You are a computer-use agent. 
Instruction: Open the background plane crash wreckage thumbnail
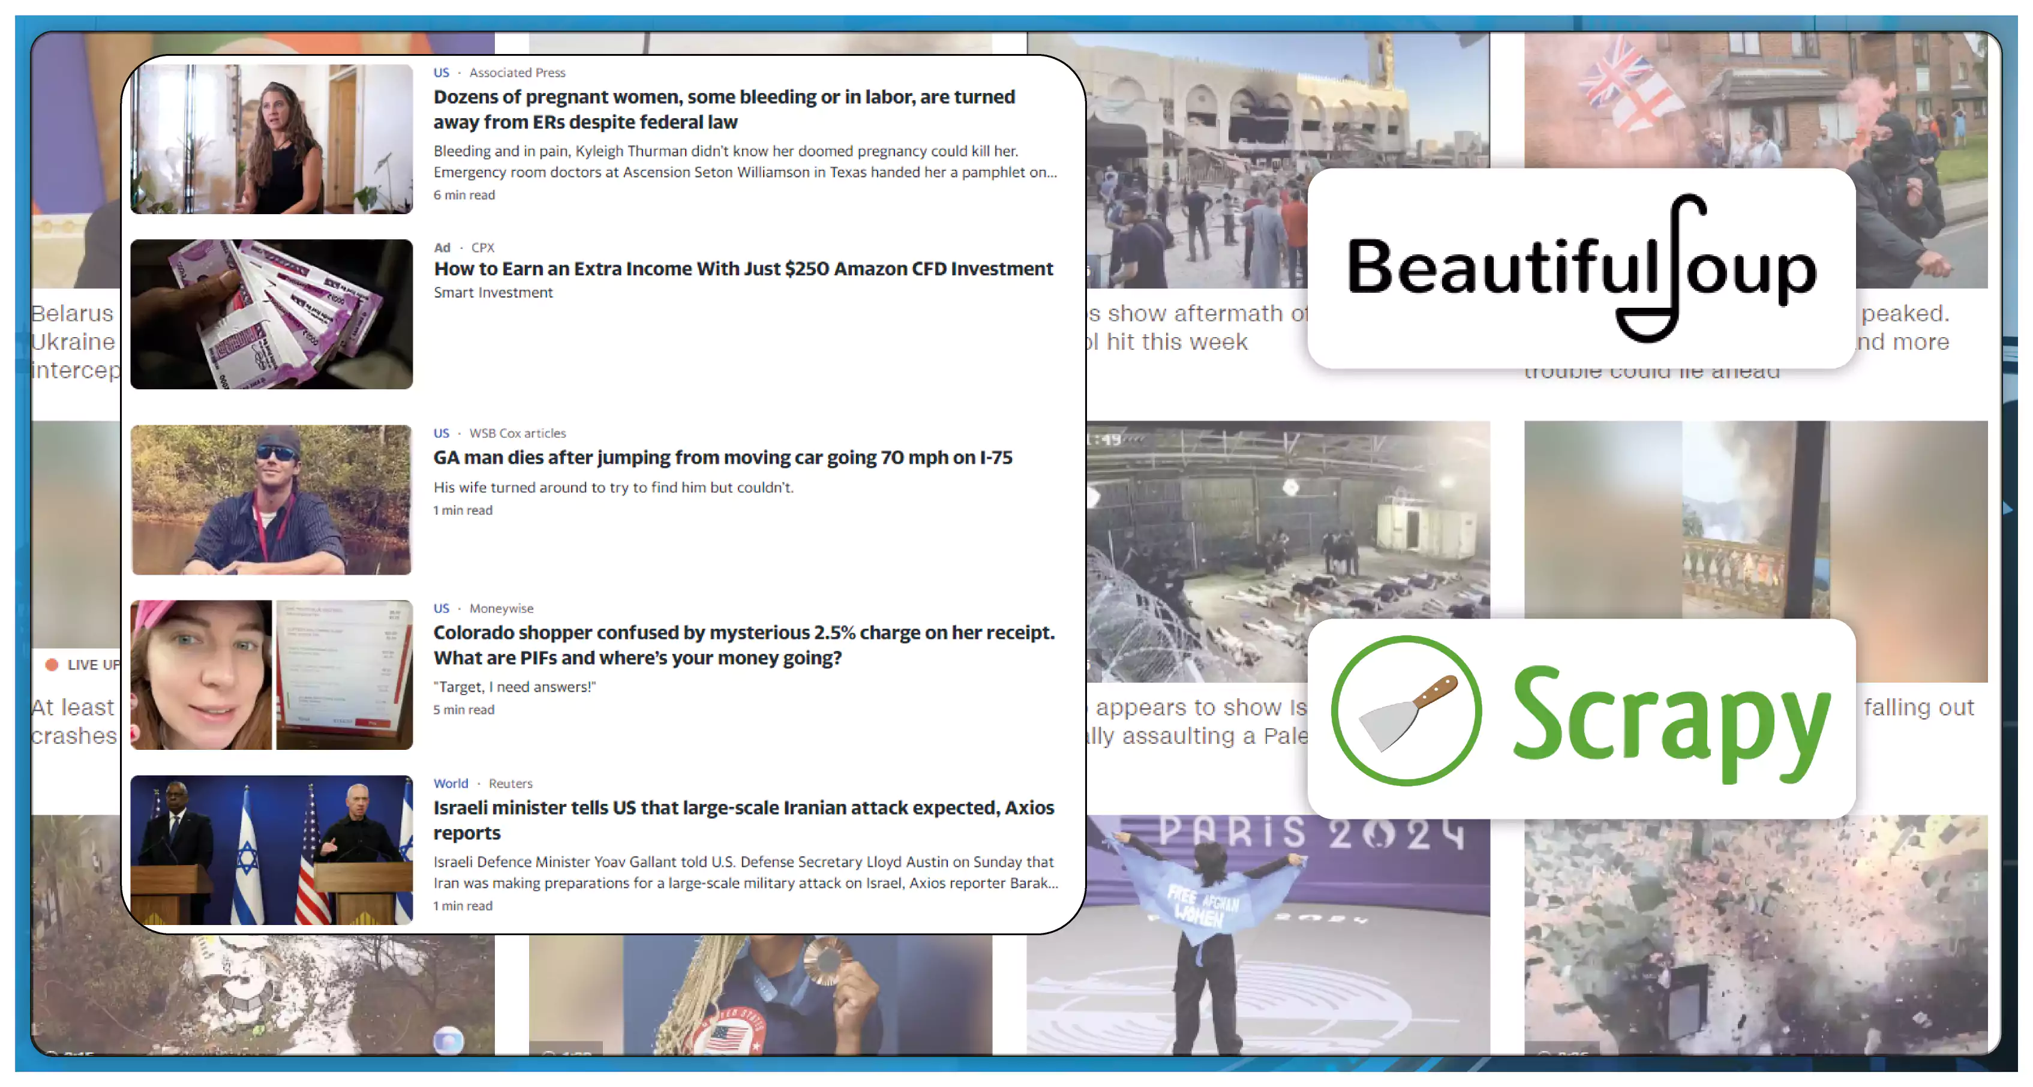tap(263, 995)
